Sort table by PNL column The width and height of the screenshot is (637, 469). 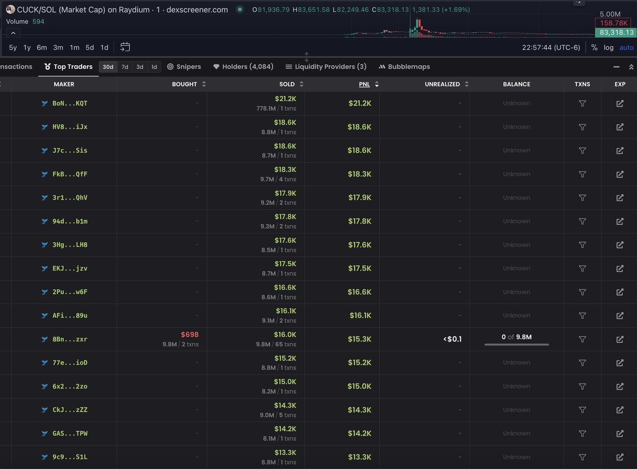coord(369,84)
